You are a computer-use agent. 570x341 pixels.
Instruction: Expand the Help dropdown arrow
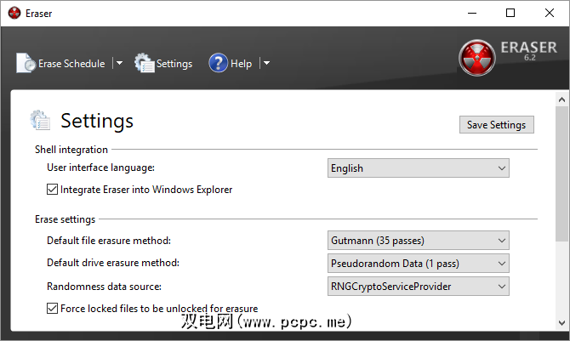(x=266, y=63)
